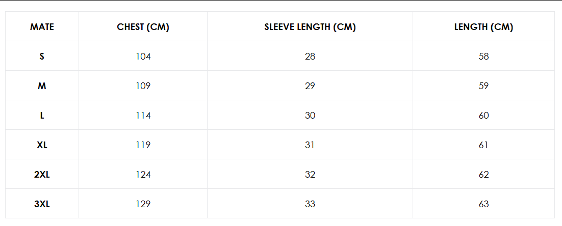Image resolution: width=562 pixels, height=226 pixels.
Task: Select chest value 109 for size M
Action: click(x=143, y=86)
